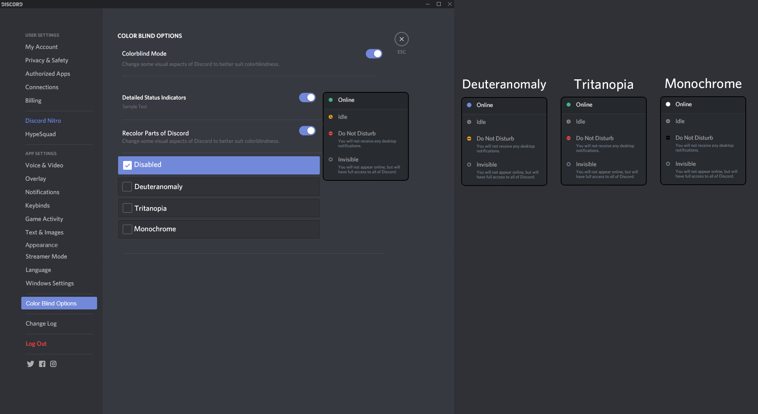Check the Deuteranomaly checkbox
758x414 pixels.
tap(127, 187)
